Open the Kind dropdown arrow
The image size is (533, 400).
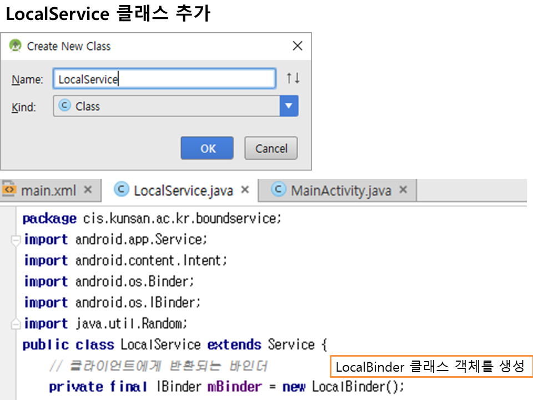click(289, 106)
